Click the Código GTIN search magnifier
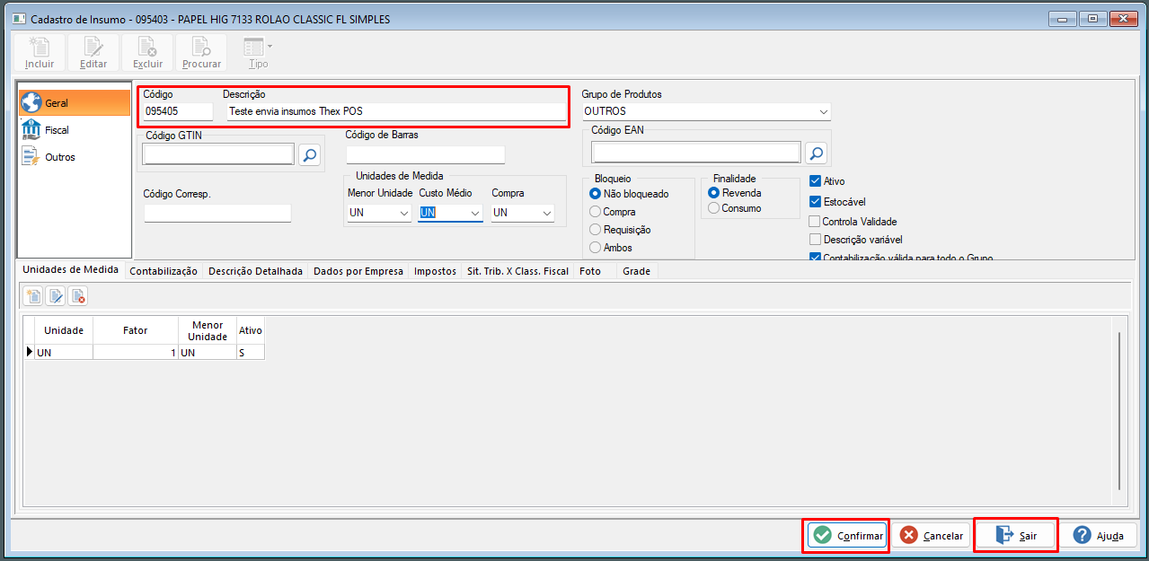 click(309, 155)
